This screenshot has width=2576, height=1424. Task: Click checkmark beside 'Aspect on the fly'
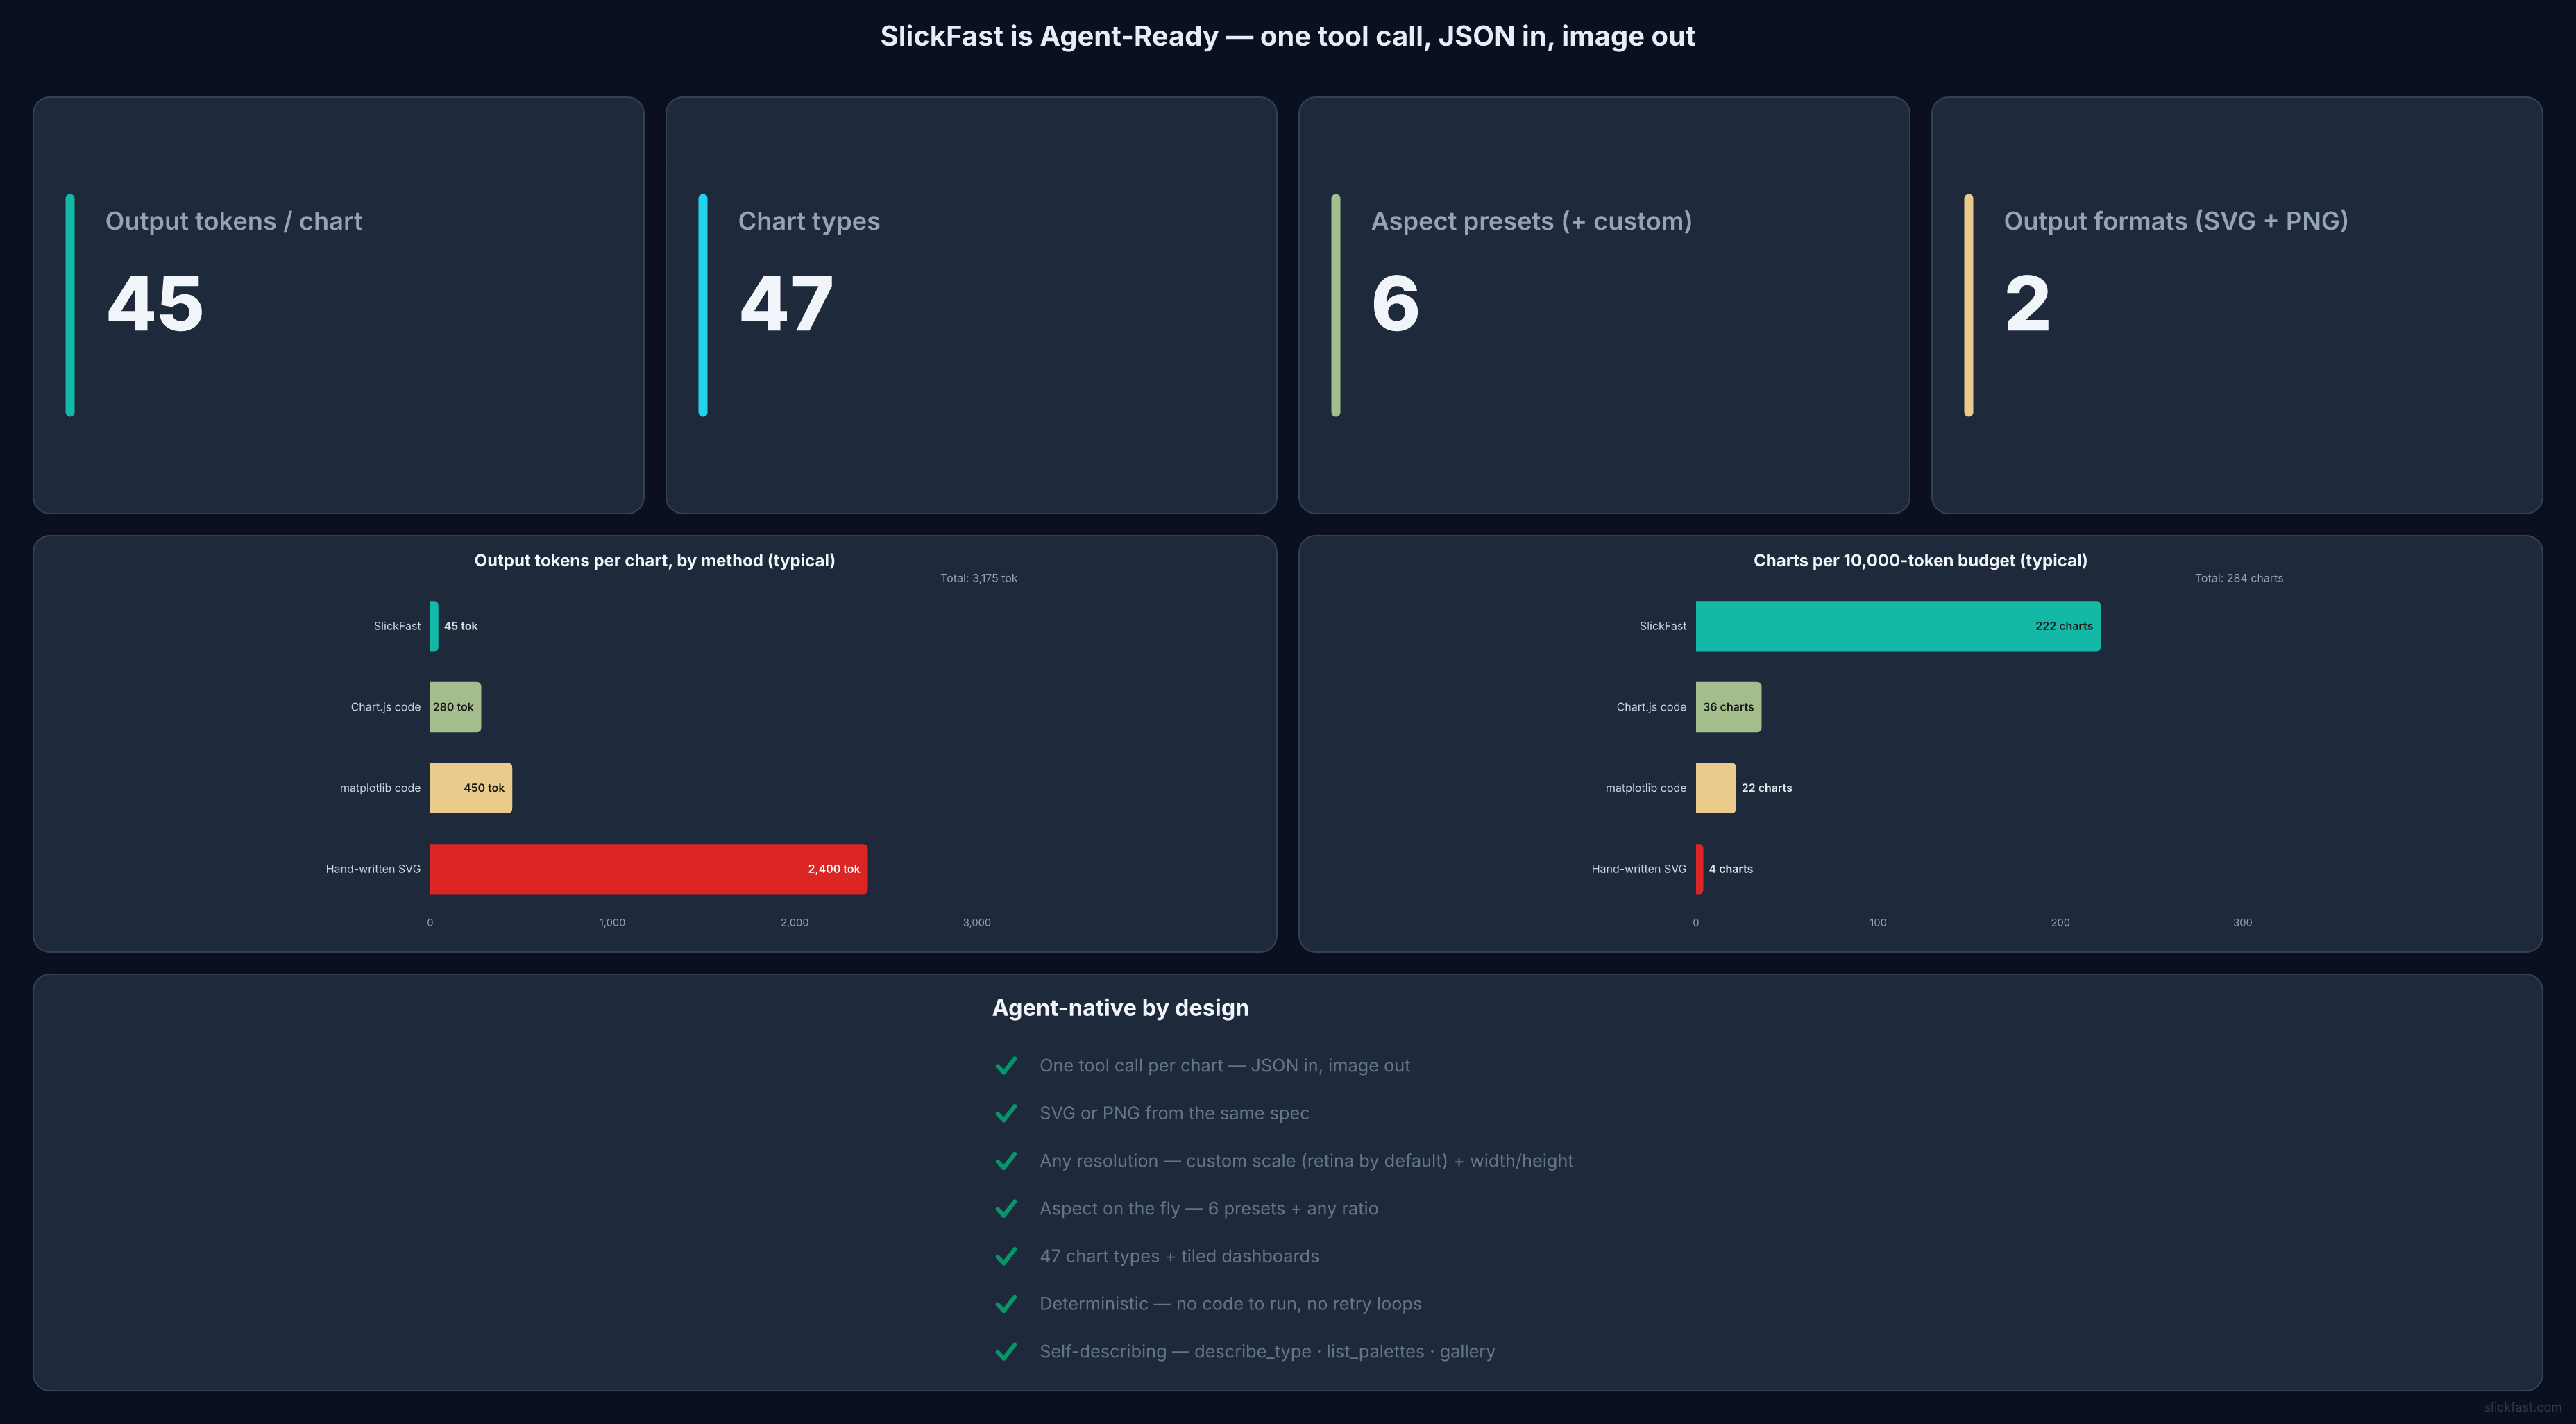(1006, 1209)
